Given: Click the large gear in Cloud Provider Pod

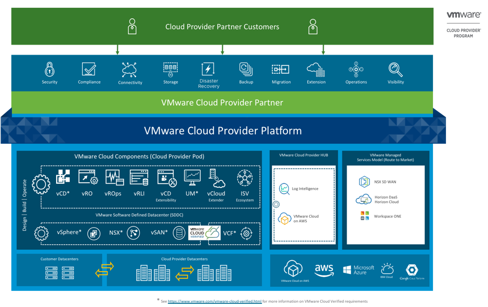Looking at the screenshot, I should pos(41,184).
